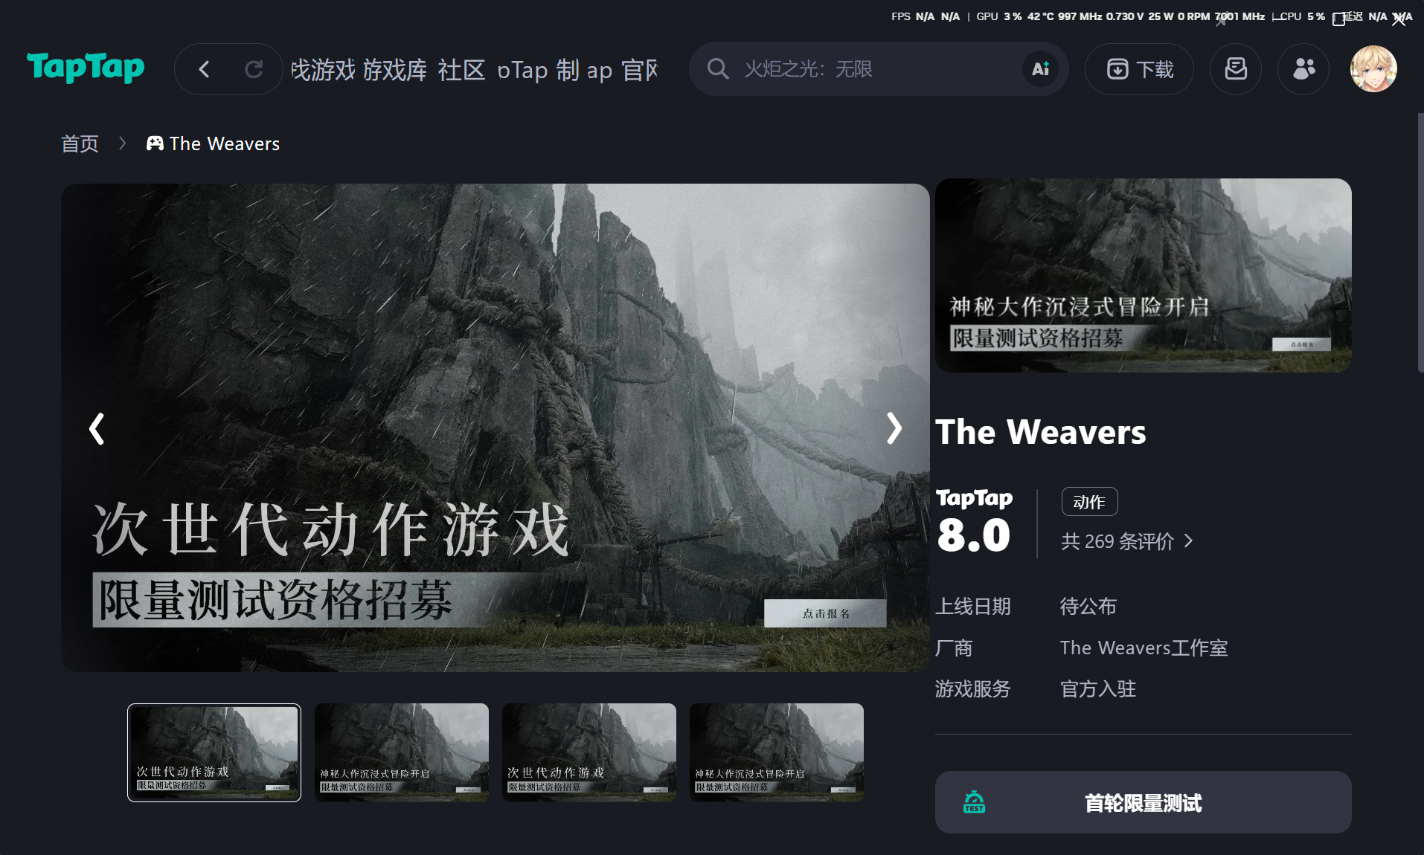This screenshot has width=1424, height=855.
Task: Open the inbox messages icon
Action: (1236, 69)
